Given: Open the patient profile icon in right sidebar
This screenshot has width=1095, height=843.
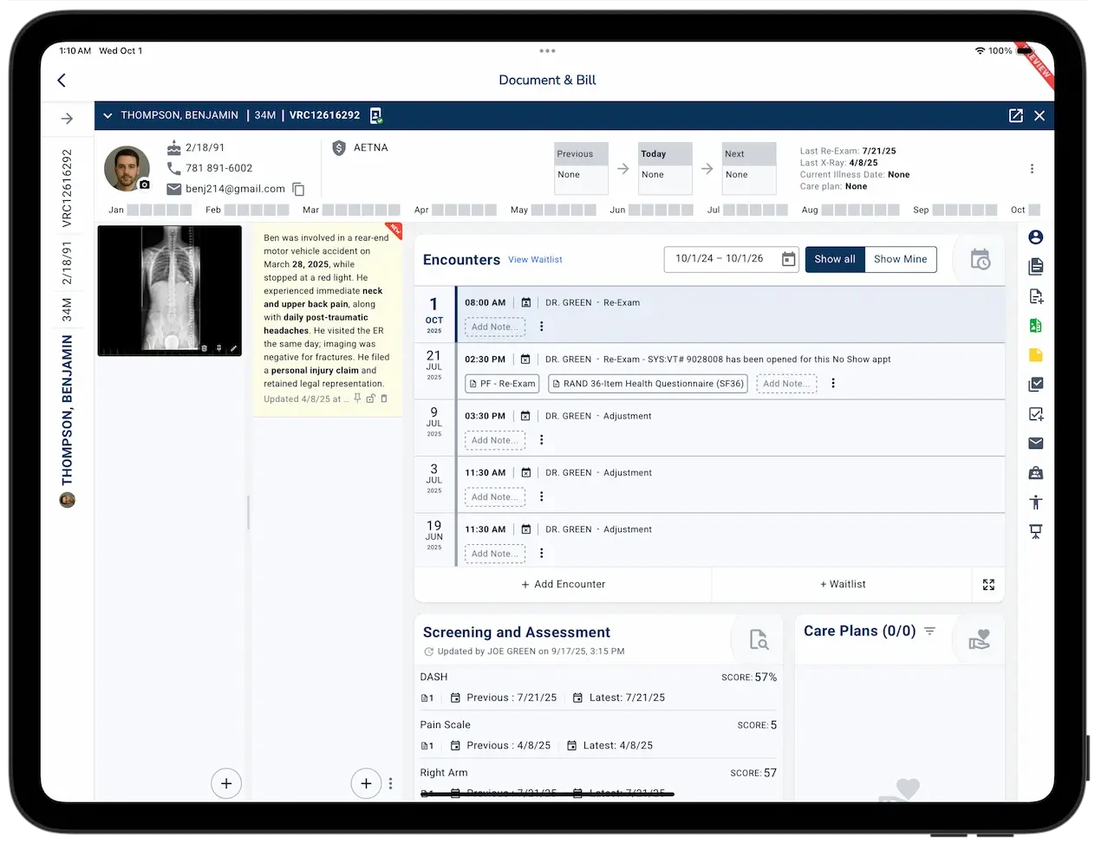Looking at the screenshot, I should [x=1035, y=237].
